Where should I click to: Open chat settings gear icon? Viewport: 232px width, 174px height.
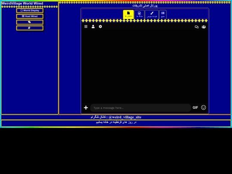[x=100, y=27]
